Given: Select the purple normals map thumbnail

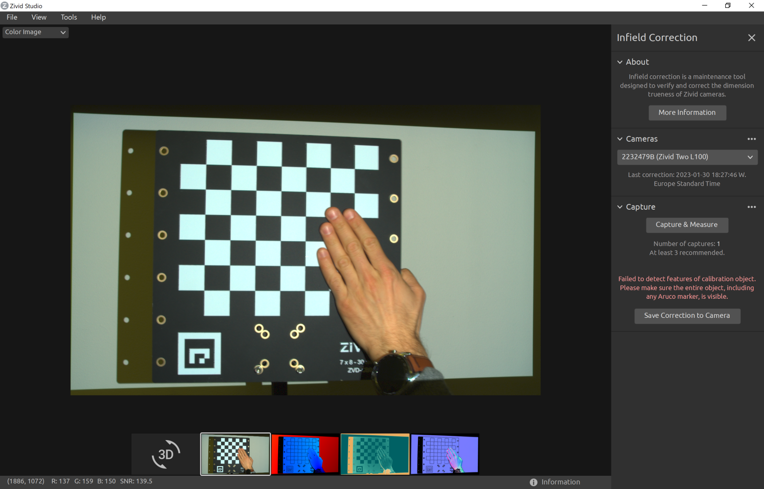Looking at the screenshot, I should pyautogui.click(x=445, y=454).
